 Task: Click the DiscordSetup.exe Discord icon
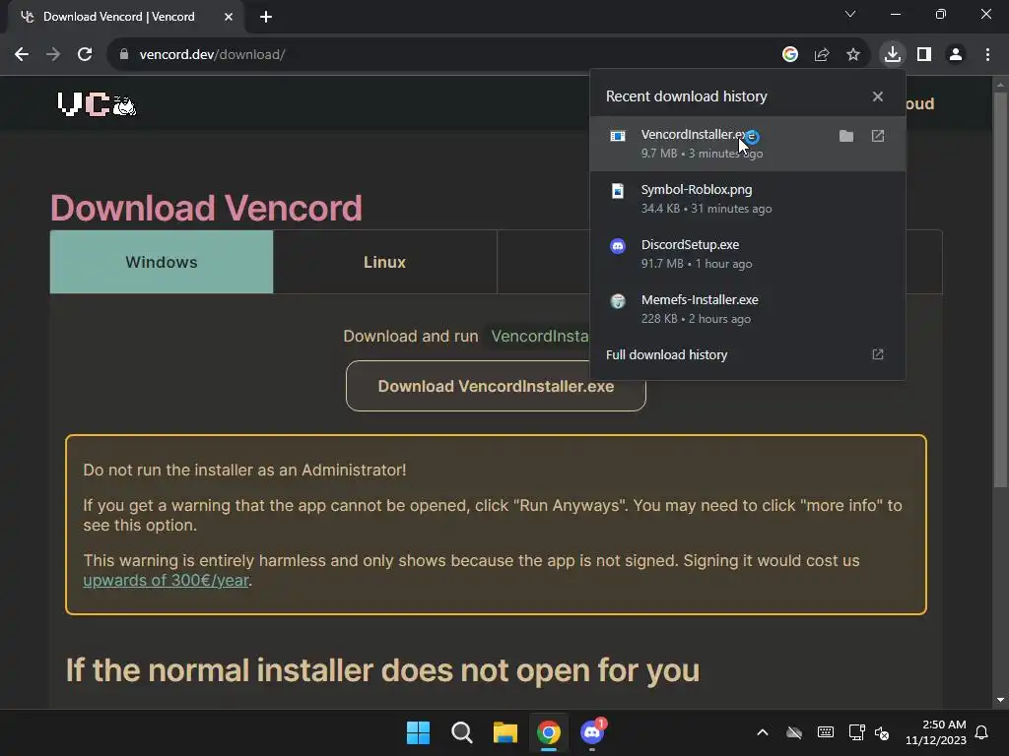pos(618,245)
